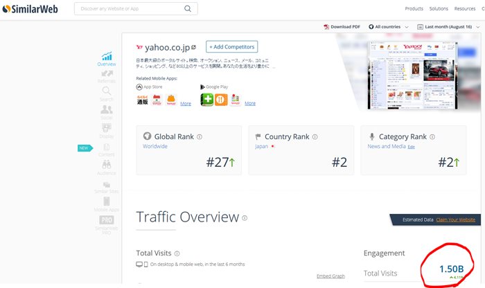485x288 pixels.
Task: Click the search magnifier icon in header
Action: click(x=188, y=8)
